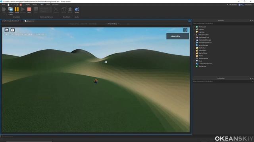The height and width of the screenshot is (142, 254).
Task: Expand the Players tree node
Action: click(194, 30)
